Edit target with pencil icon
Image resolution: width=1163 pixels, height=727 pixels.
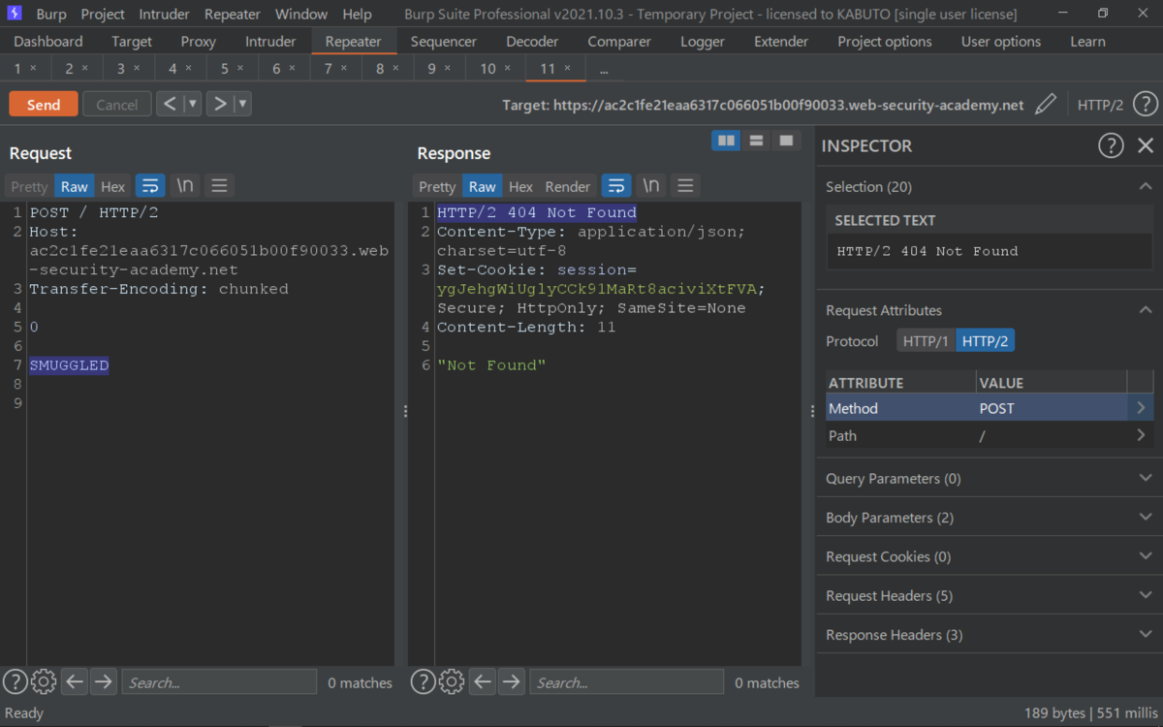point(1045,105)
